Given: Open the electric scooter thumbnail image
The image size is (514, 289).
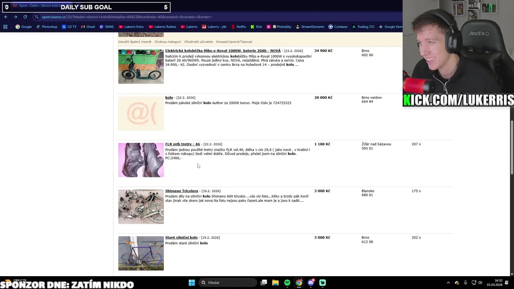Looking at the screenshot, I should pyautogui.click(x=141, y=67).
